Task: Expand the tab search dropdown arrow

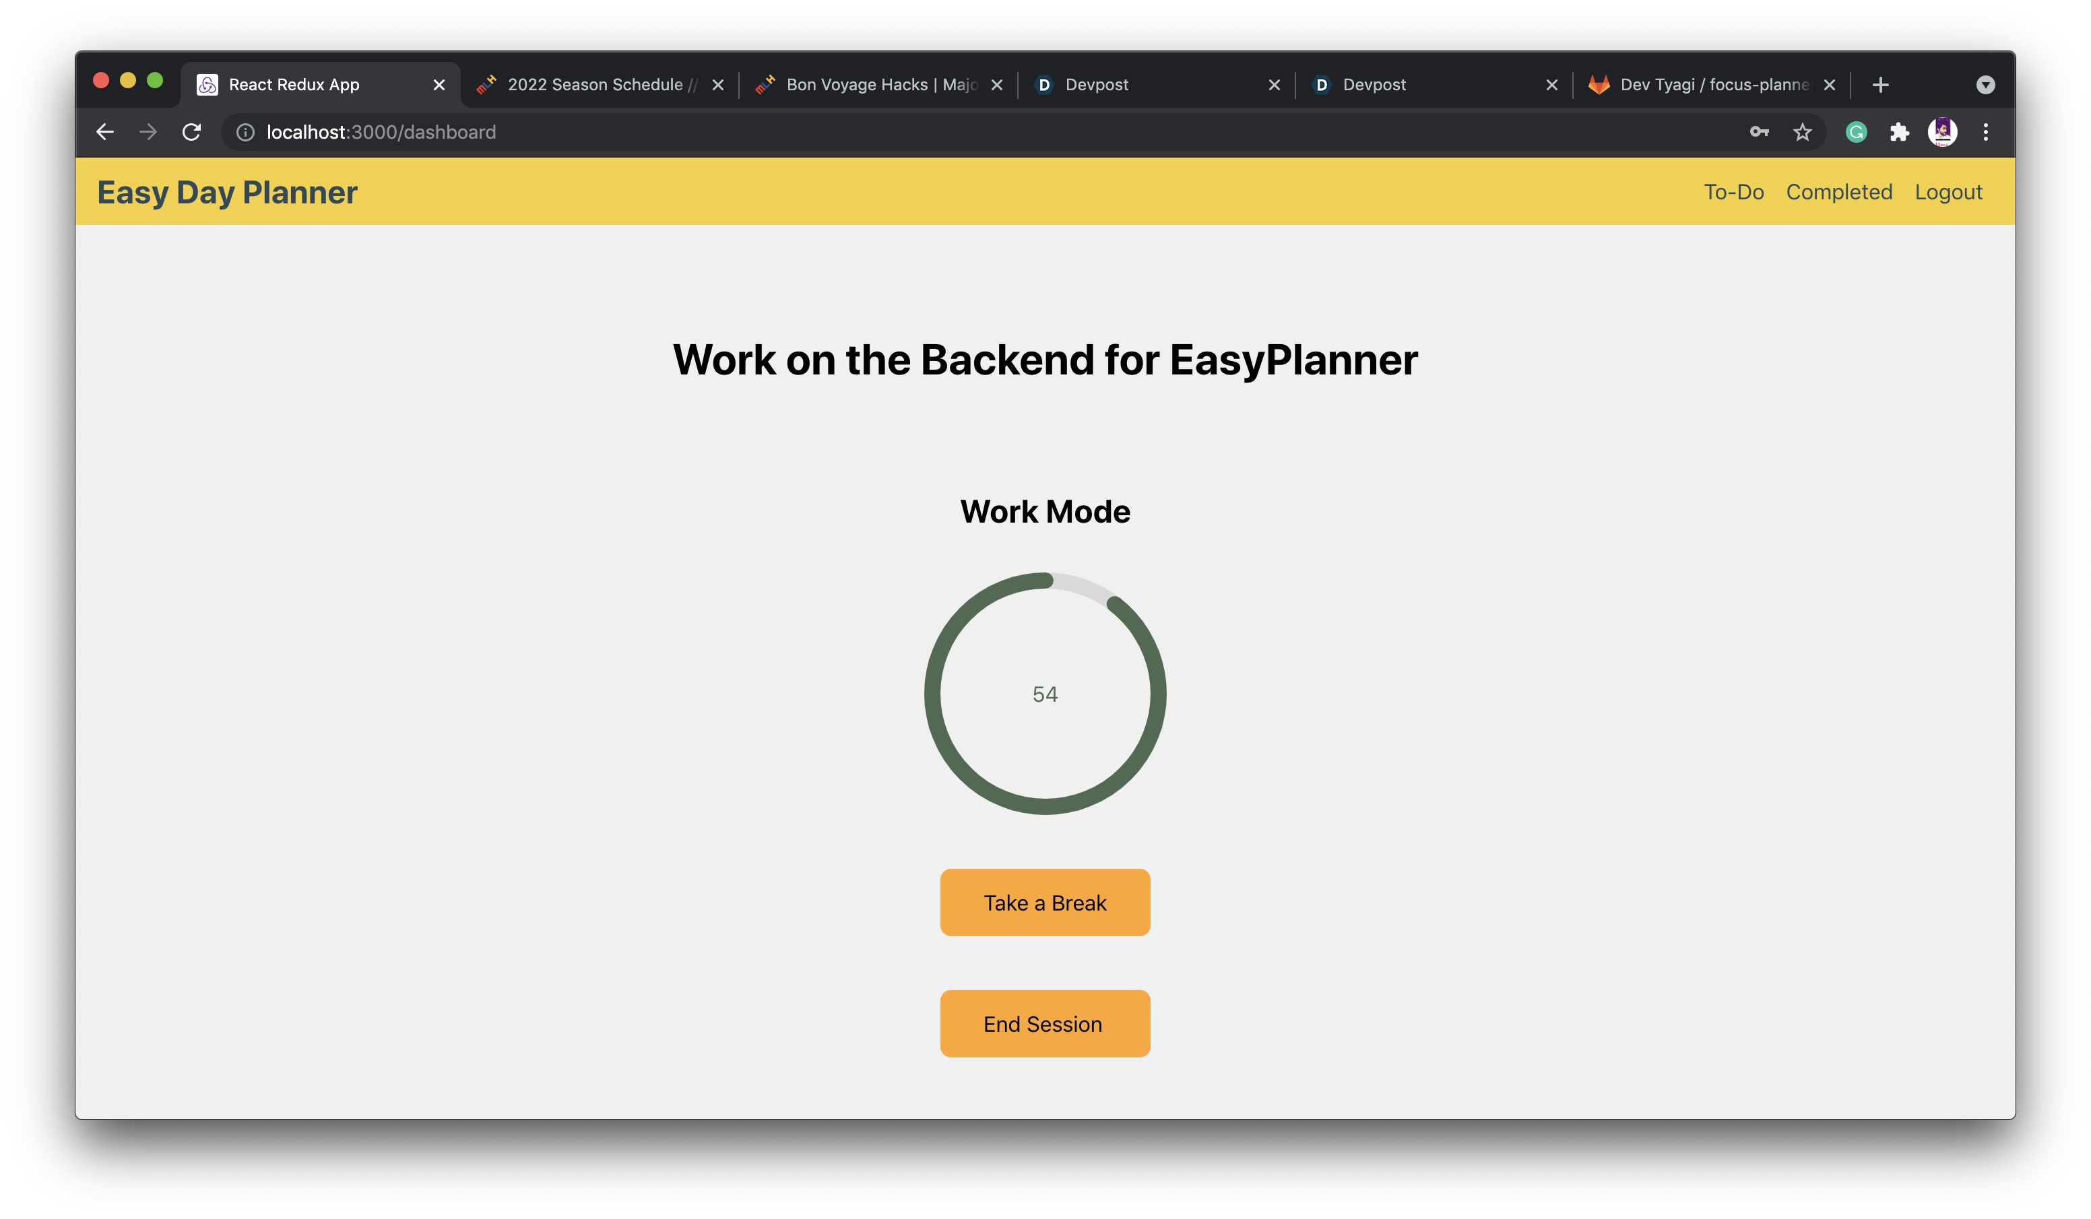Action: pyautogui.click(x=1985, y=85)
